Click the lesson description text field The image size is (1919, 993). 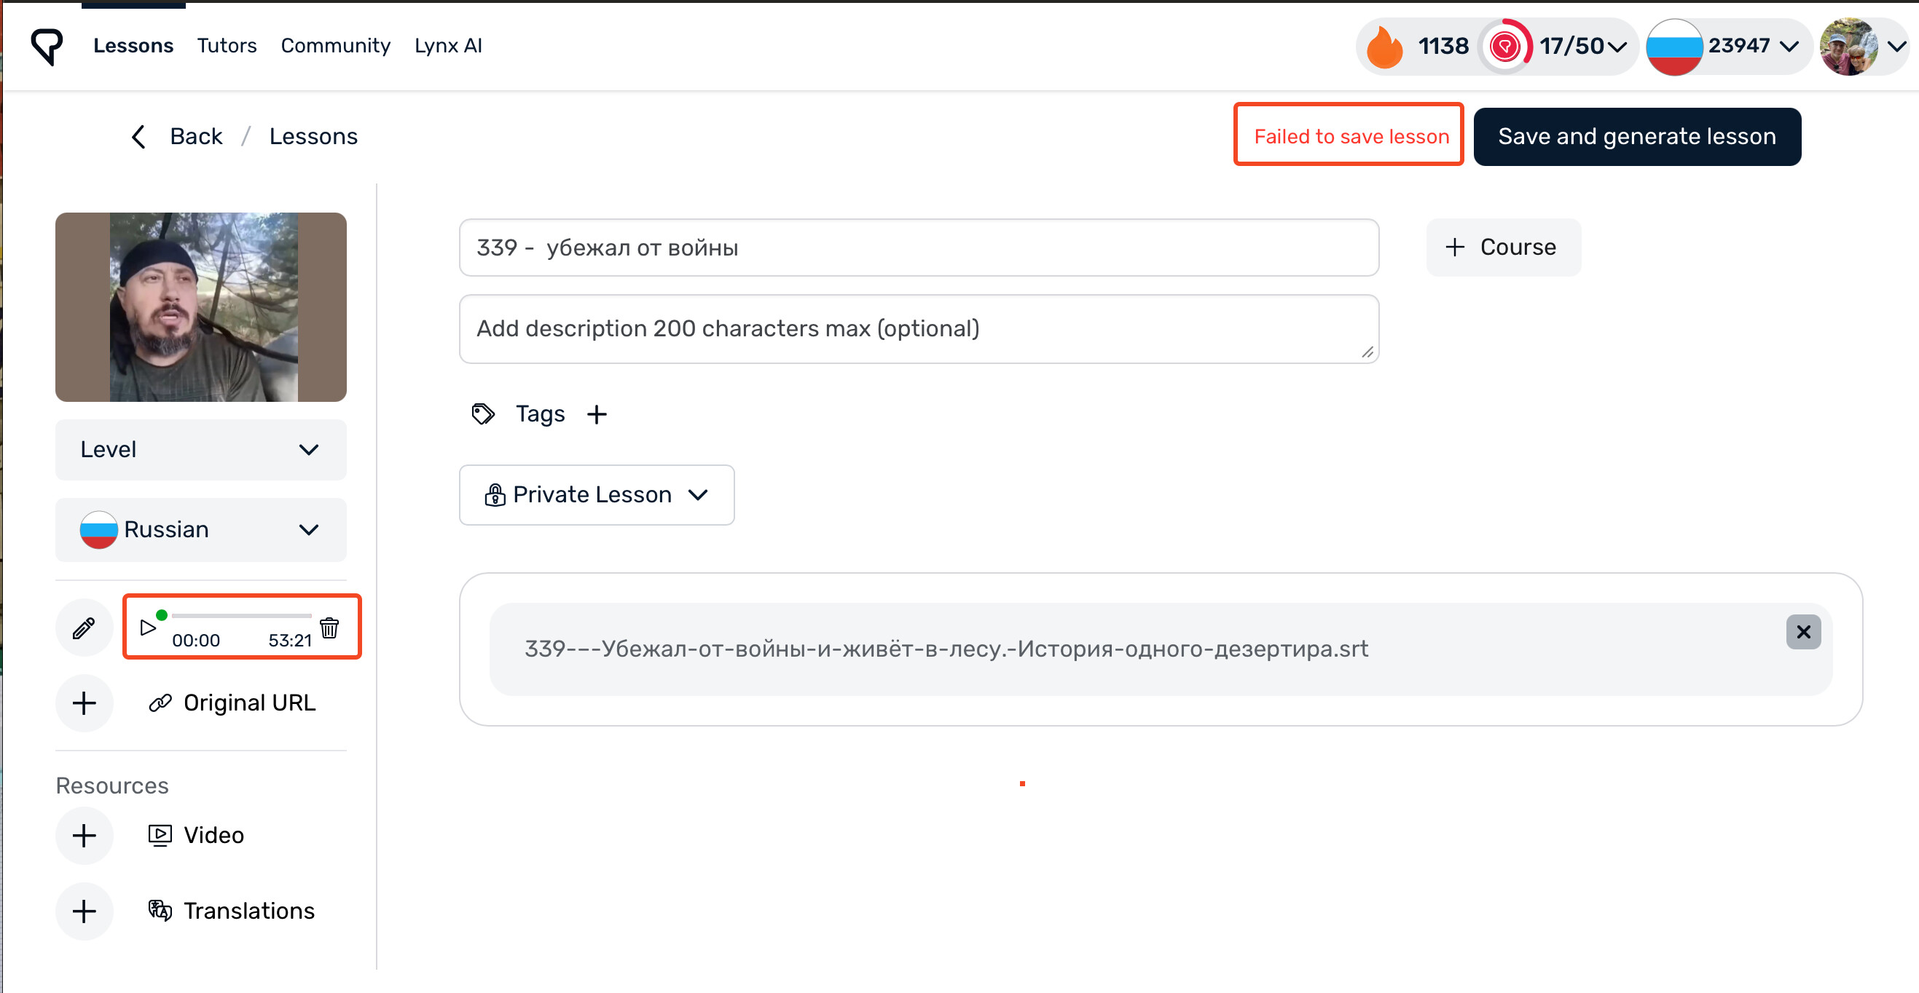tap(918, 329)
